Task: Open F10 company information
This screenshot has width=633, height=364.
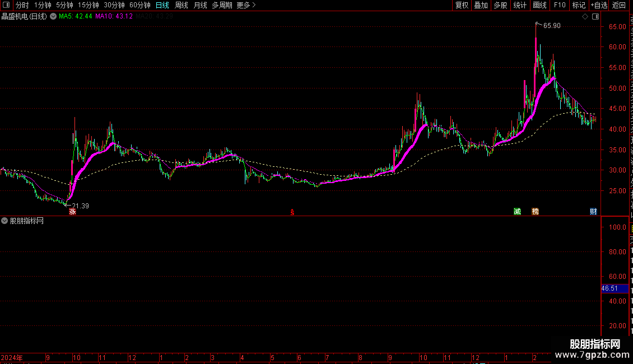Action: tap(560, 5)
